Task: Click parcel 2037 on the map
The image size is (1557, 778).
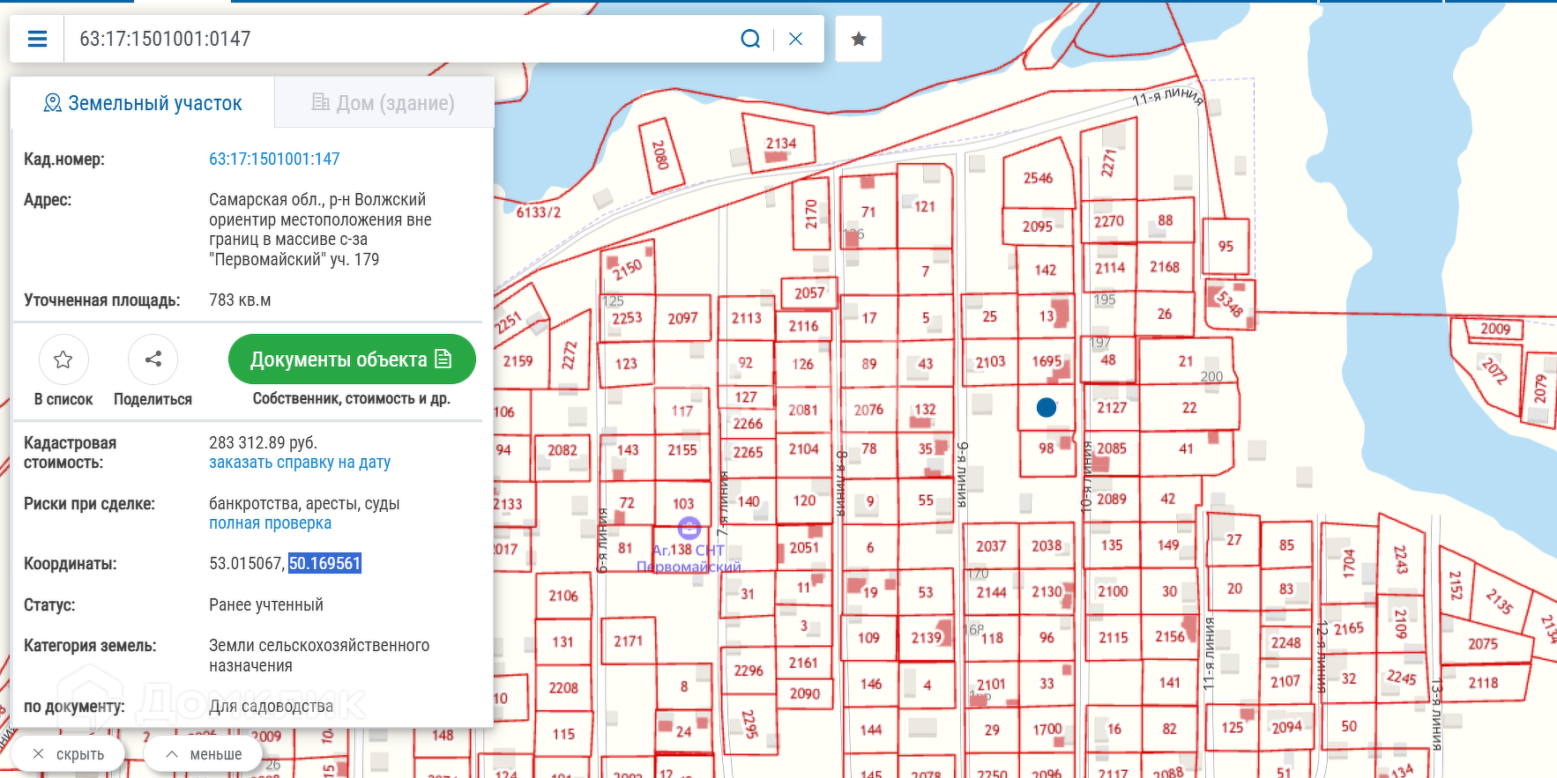Action: 991,546
